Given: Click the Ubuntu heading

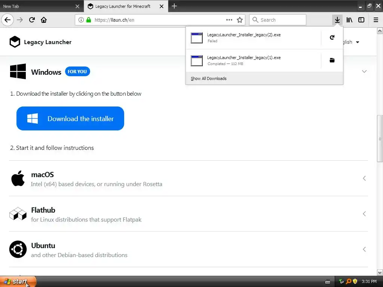Looking at the screenshot, I should click(x=43, y=246).
